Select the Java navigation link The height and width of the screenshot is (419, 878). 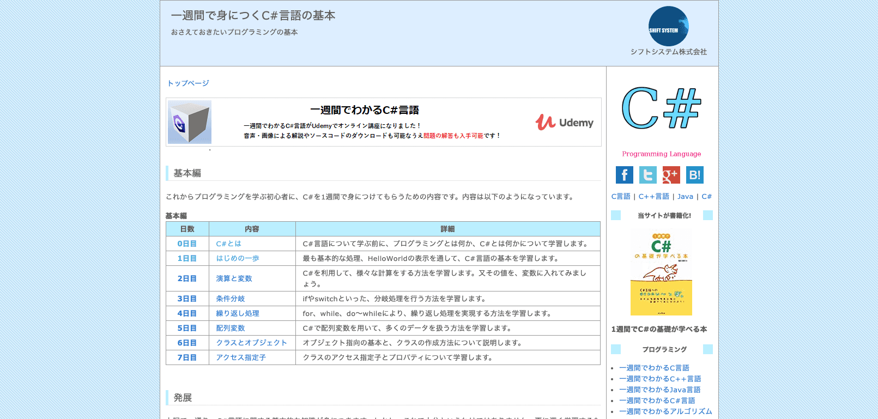click(x=685, y=197)
